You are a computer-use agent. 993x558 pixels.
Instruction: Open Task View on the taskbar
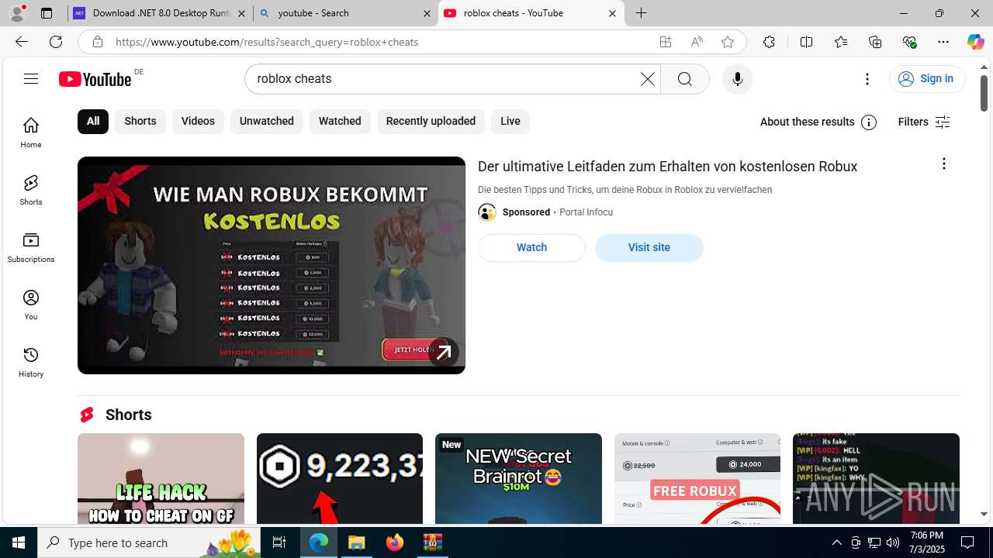tap(279, 542)
